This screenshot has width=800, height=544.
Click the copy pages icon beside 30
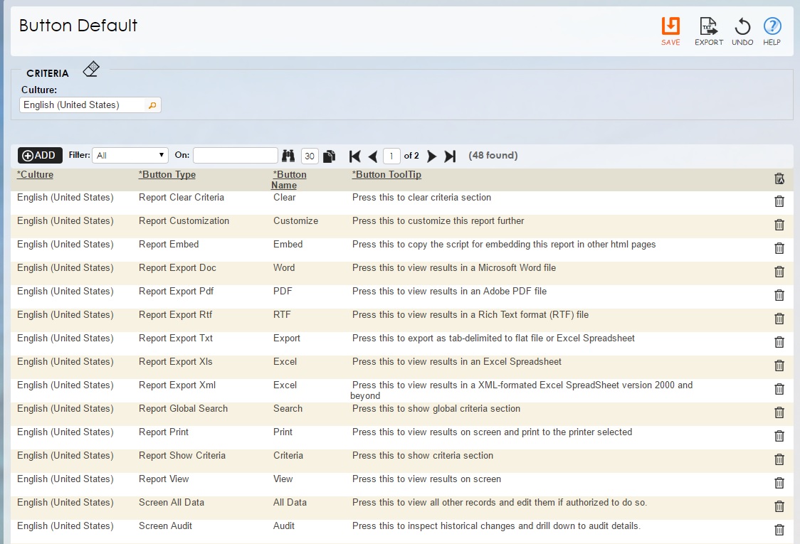(330, 156)
